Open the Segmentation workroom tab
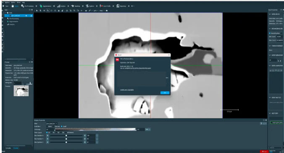284x153 pixels. tap(45, 6)
